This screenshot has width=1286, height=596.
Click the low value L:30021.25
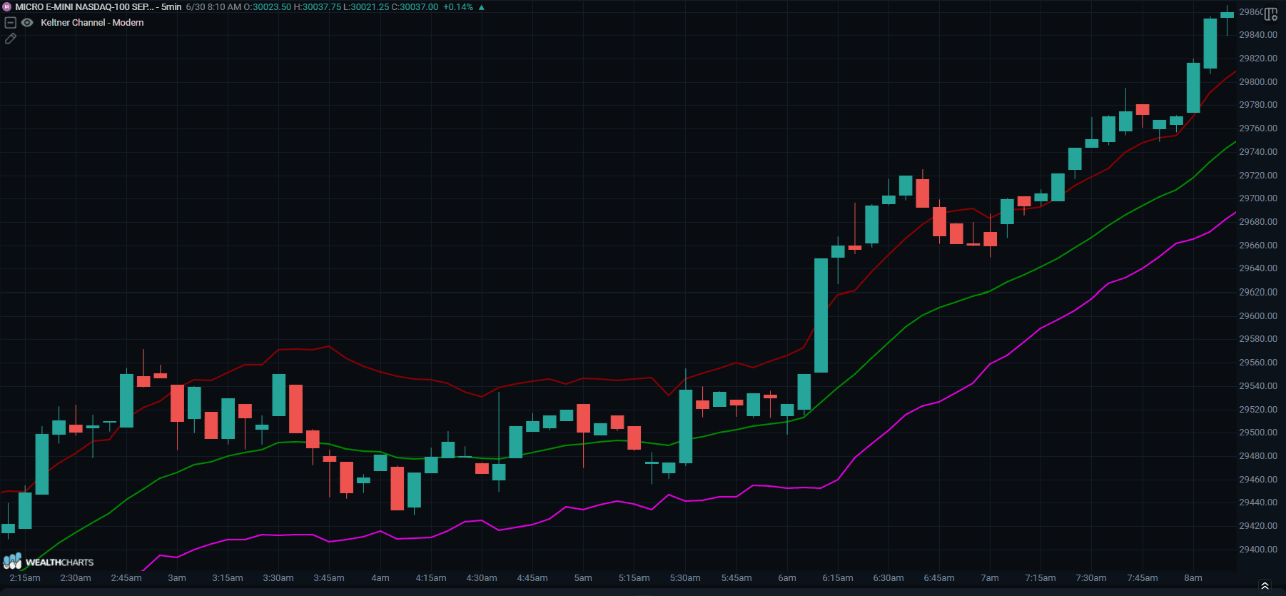pos(366,7)
